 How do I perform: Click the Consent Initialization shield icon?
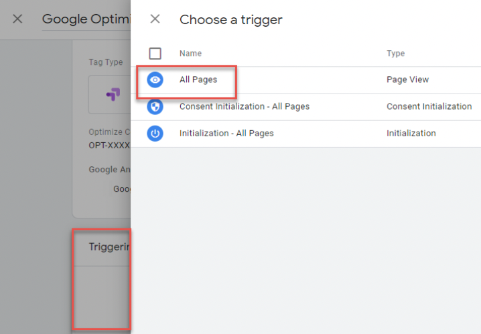pyautogui.click(x=155, y=106)
